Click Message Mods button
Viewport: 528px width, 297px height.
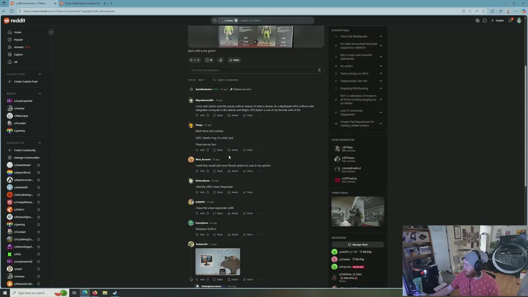tap(358, 245)
